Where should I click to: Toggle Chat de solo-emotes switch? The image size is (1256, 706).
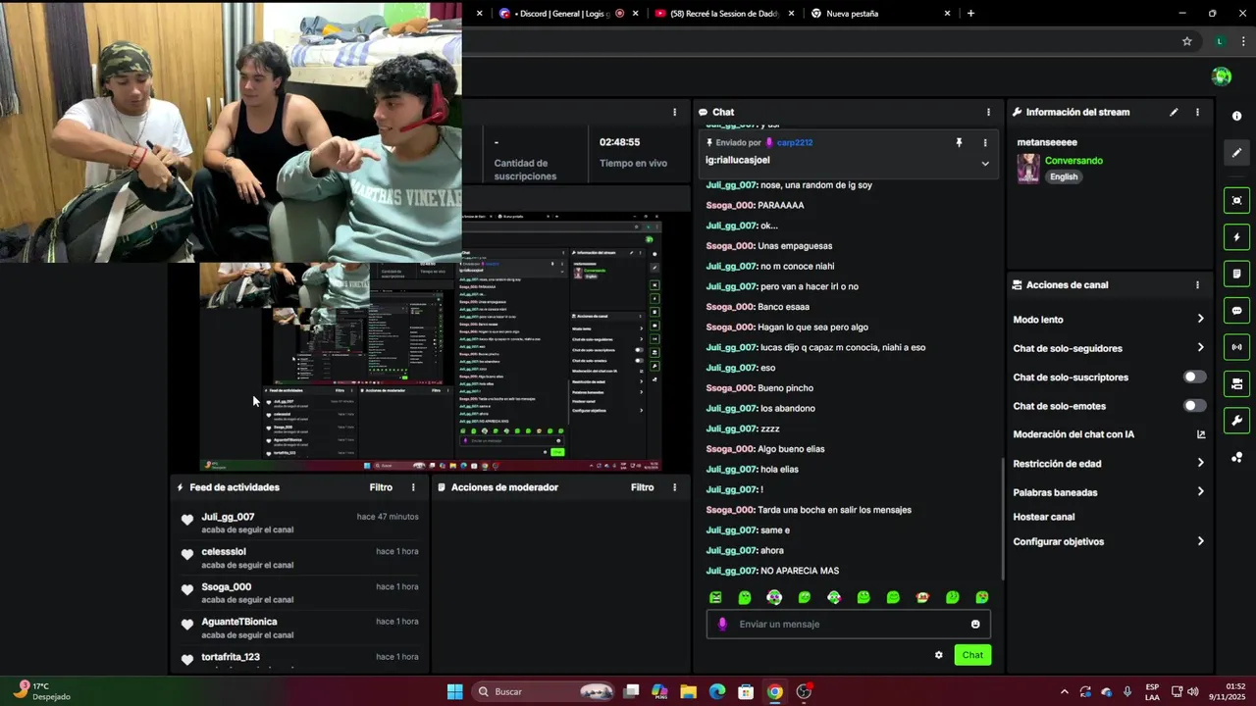pyautogui.click(x=1194, y=406)
